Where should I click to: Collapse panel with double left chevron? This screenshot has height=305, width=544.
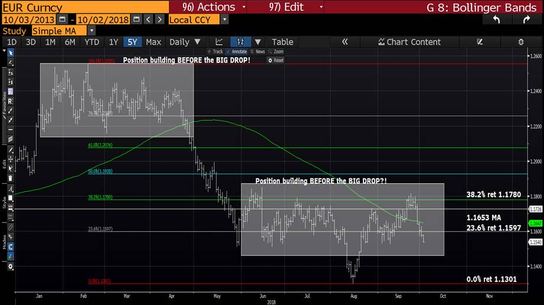click(345, 42)
